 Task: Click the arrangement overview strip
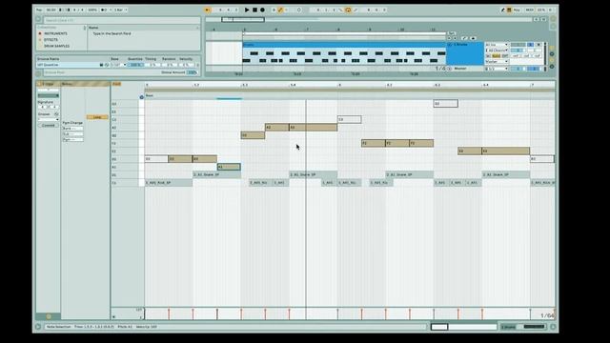pos(369,19)
